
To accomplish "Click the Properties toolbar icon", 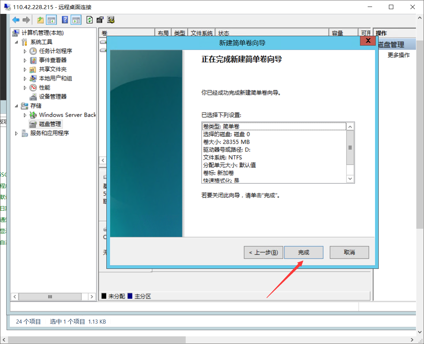I will click(100, 20).
